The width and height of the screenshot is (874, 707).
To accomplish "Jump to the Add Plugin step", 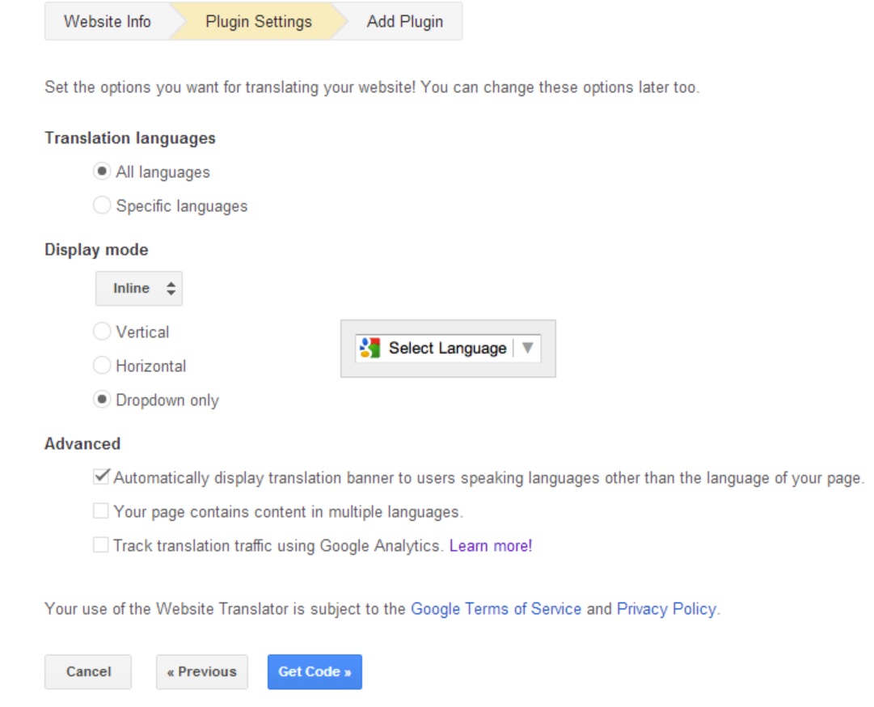I will click(x=404, y=22).
